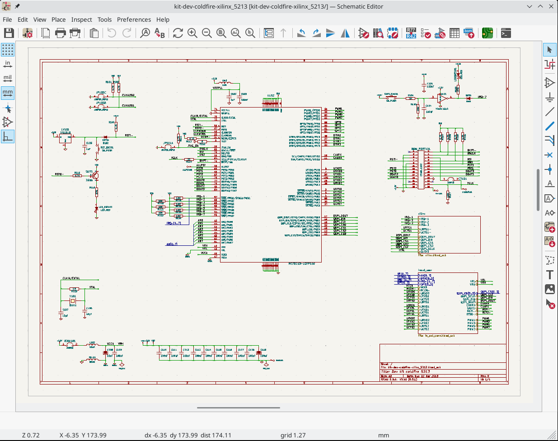Select the Place Power Port tool
Screen dimensions: 558x441
[549, 97]
